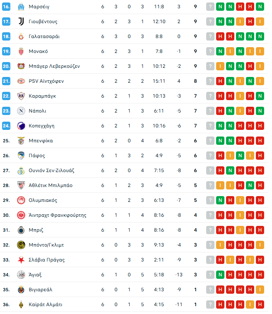The height and width of the screenshot is (314, 272).
Task: Click the Olympiacos team logo
Action: [21, 200]
